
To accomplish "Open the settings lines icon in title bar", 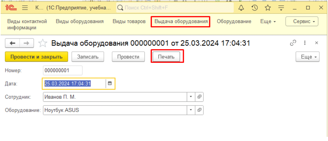I will point(281,8).
